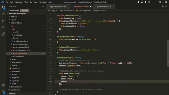Image resolution: width=169 pixels, height=95 pixels.
Task: Expand the Timeline section
Action: 26,94
